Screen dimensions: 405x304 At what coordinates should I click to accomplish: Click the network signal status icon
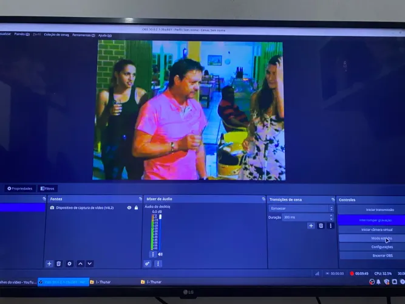point(317,274)
